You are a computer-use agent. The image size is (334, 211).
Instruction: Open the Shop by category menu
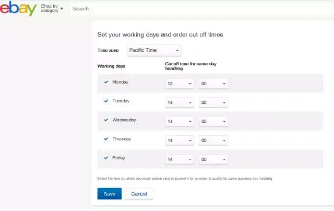coord(52,8)
